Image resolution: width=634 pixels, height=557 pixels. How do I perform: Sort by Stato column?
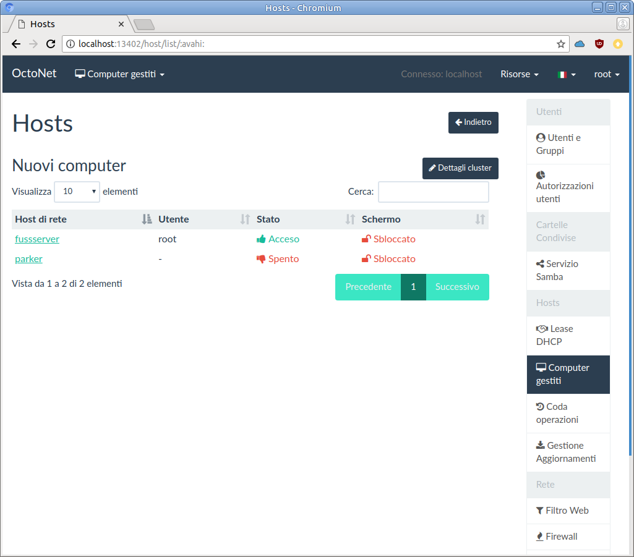click(x=306, y=219)
